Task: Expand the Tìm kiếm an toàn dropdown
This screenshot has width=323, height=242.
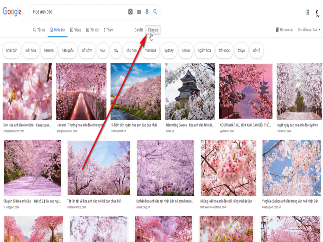Action: point(309,30)
